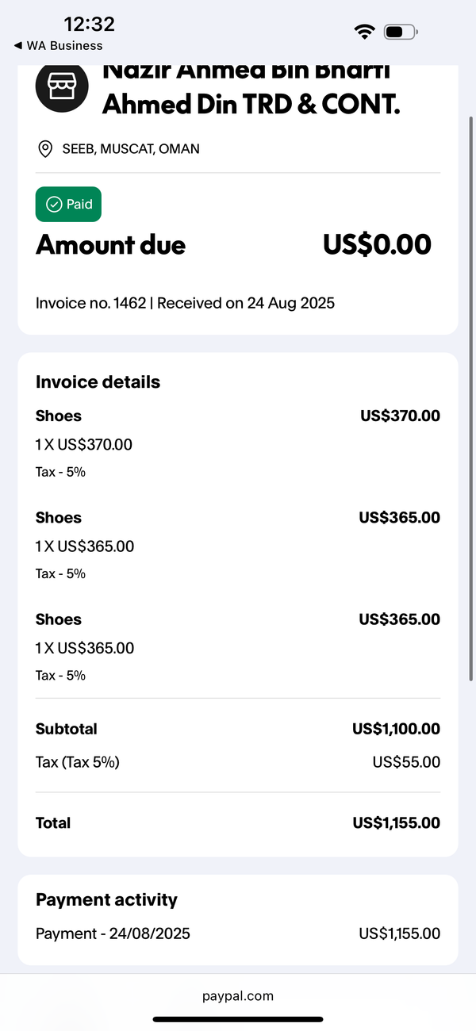Image resolution: width=476 pixels, height=1031 pixels.
Task: Tap the Wi-Fi status icon
Action: (x=365, y=32)
